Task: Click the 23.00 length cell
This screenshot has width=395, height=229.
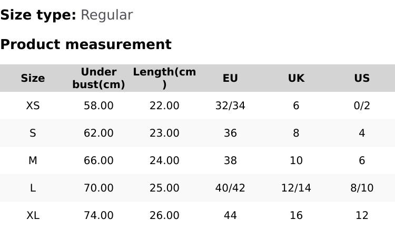Action: [164, 133]
